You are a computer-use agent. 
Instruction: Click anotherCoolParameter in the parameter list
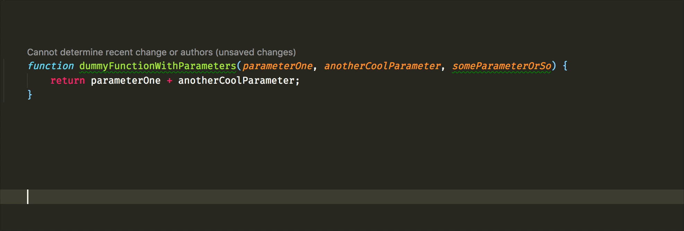tap(382, 66)
